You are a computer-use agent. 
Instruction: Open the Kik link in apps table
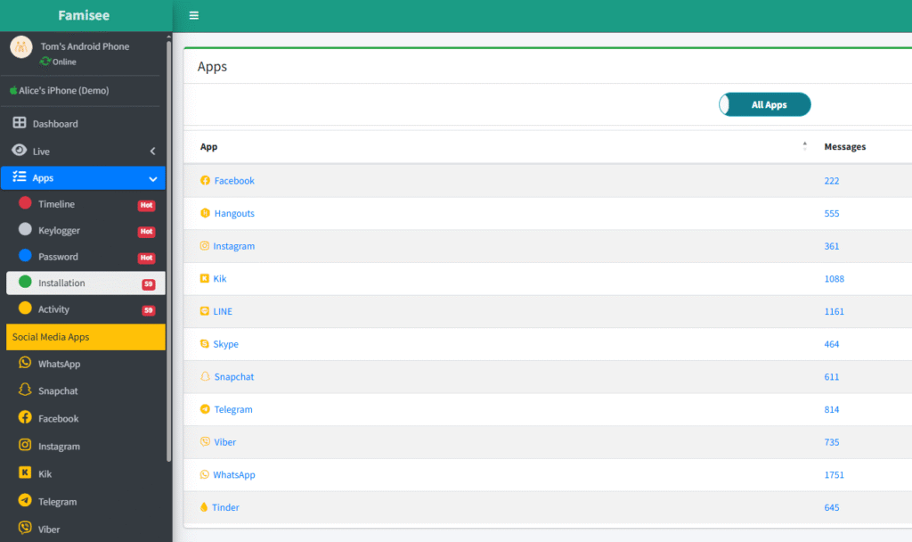pos(220,278)
